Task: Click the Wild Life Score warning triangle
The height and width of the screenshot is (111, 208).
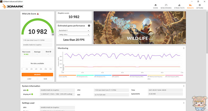Action: [x=38, y=14]
